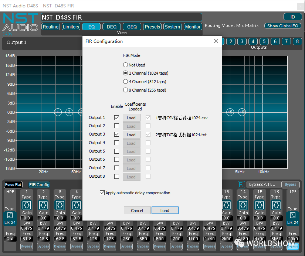Close the FIR Configuration dialog
Viewport: 305px width, 256px height.
[216, 41]
